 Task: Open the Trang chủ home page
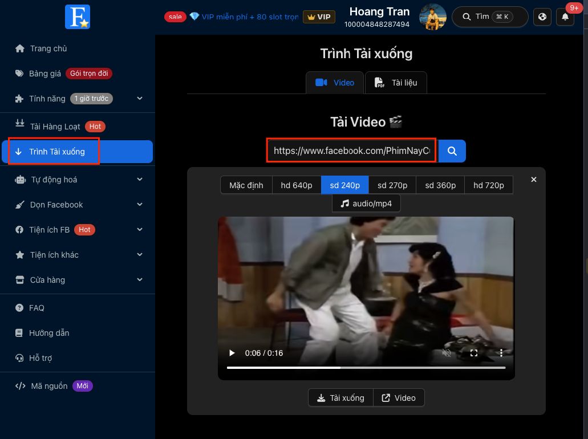48,48
